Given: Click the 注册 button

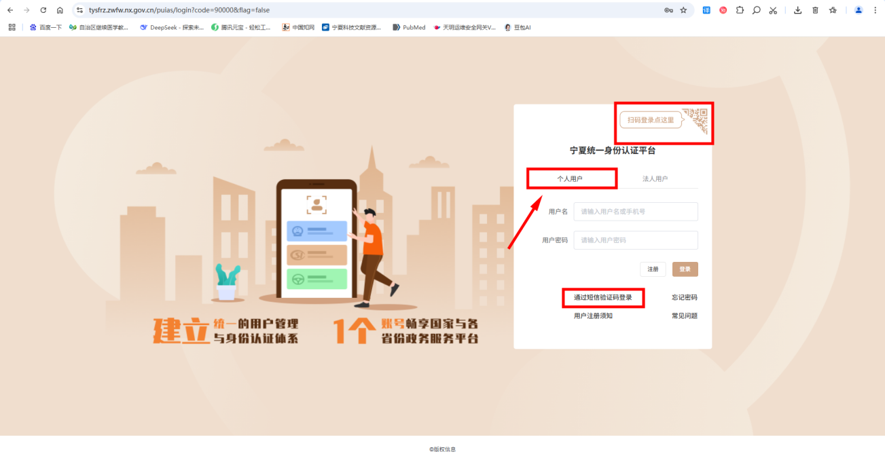Looking at the screenshot, I should click(653, 269).
